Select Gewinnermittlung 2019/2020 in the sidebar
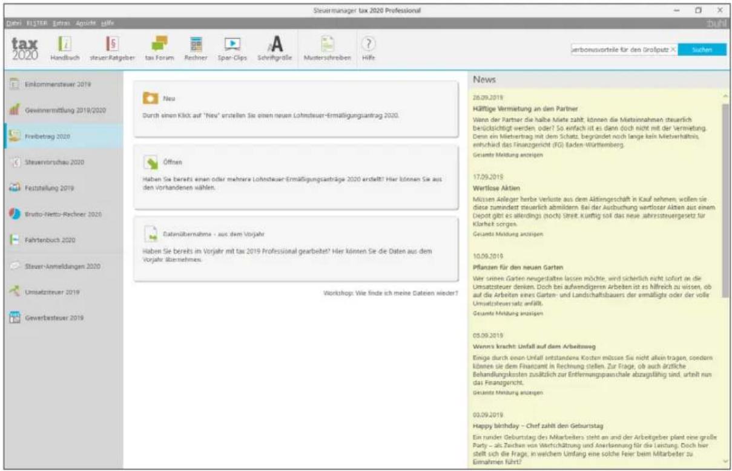 (62, 111)
